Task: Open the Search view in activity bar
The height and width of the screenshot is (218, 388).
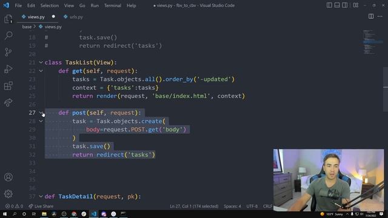Action: [8, 36]
